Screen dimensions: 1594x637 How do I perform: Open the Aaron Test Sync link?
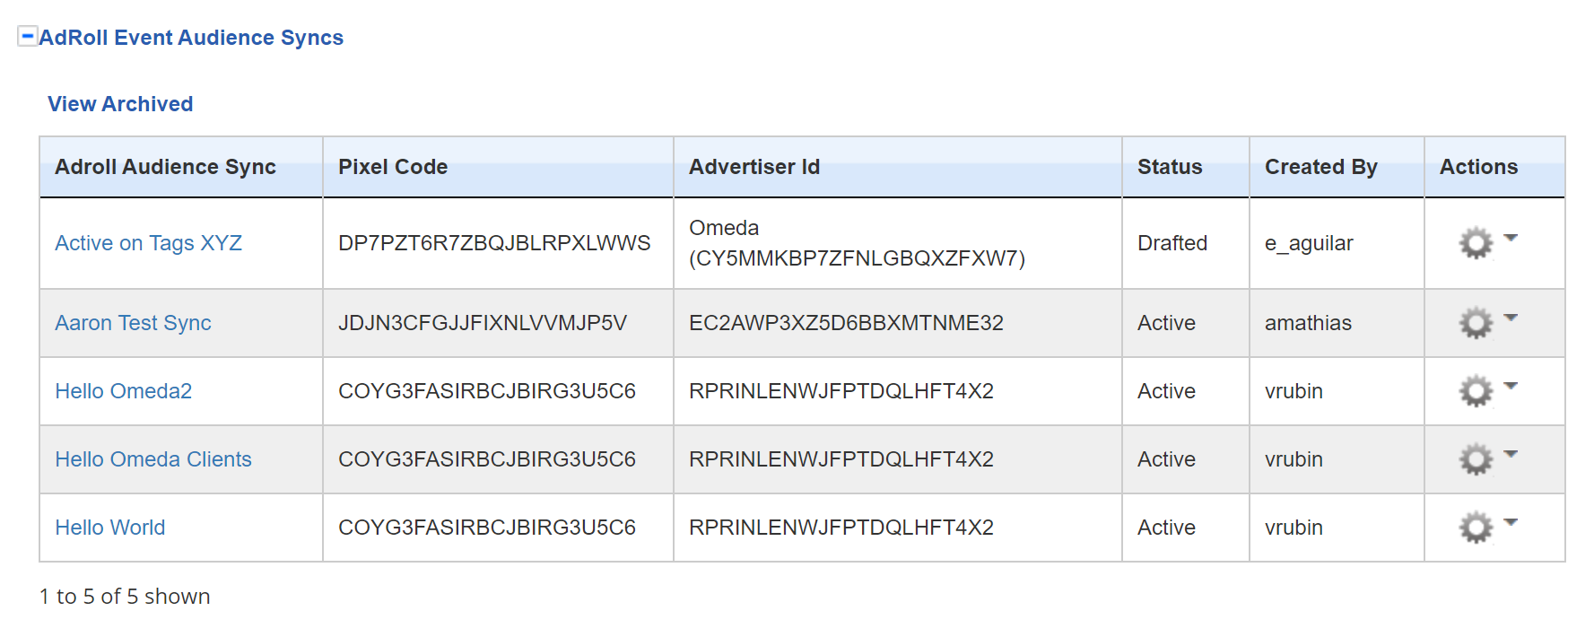(x=133, y=323)
